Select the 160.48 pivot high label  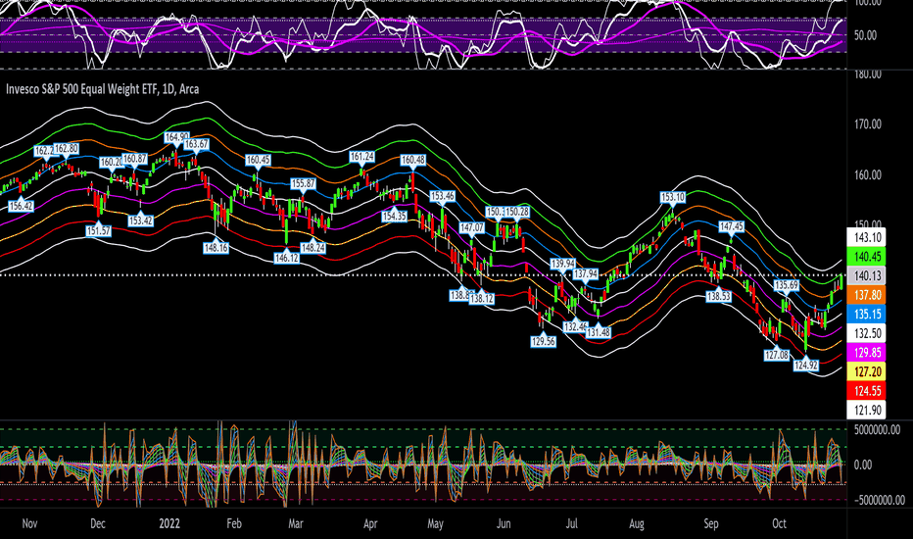pyautogui.click(x=413, y=160)
